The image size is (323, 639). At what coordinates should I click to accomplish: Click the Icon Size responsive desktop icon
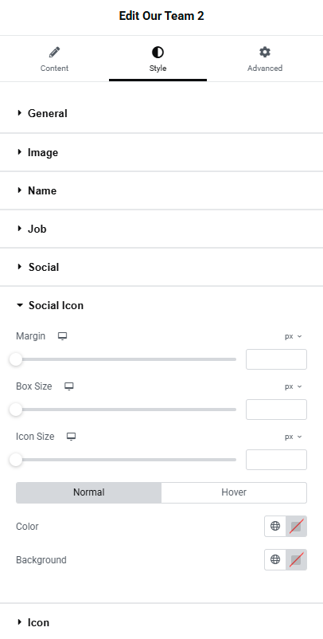tap(71, 437)
